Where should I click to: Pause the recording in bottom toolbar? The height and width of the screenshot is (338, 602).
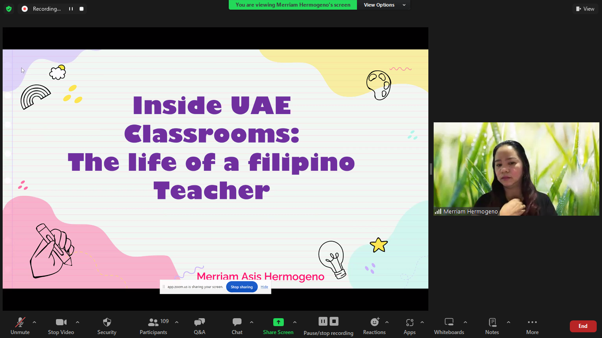tap(323, 321)
